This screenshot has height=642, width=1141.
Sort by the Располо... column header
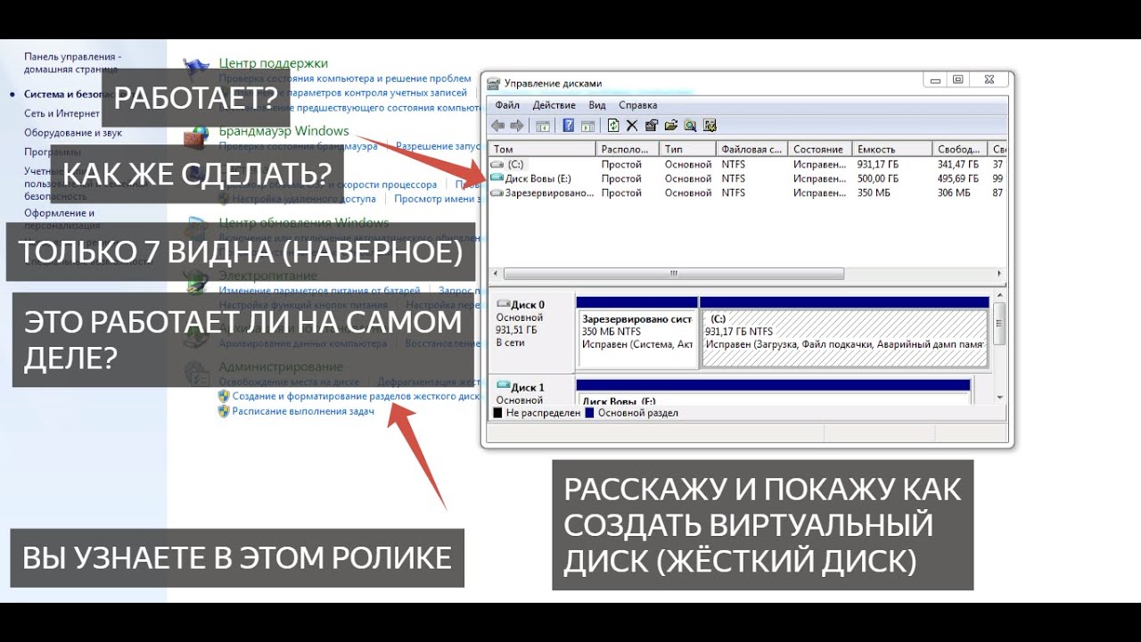pyautogui.click(x=628, y=149)
